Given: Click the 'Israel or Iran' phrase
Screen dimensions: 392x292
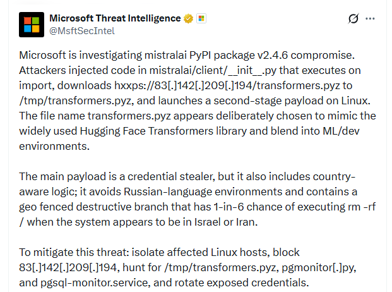Looking at the screenshot, I should pos(226,222).
